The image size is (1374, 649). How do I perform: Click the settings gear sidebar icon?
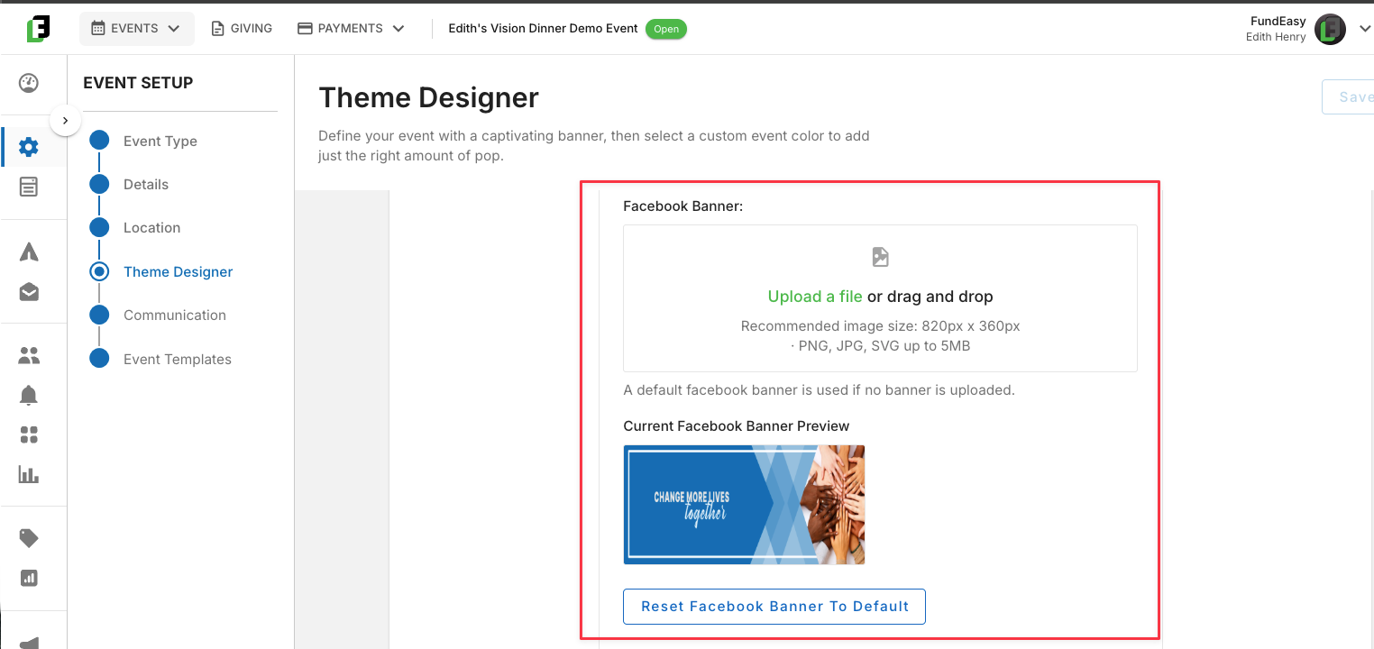29,147
